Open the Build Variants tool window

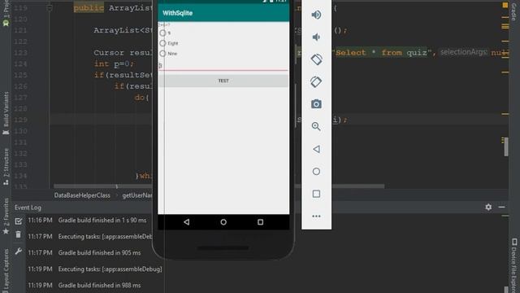point(6,113)
